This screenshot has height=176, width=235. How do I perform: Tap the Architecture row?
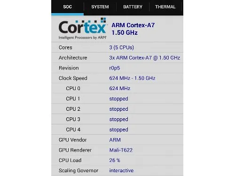(117, 58)
